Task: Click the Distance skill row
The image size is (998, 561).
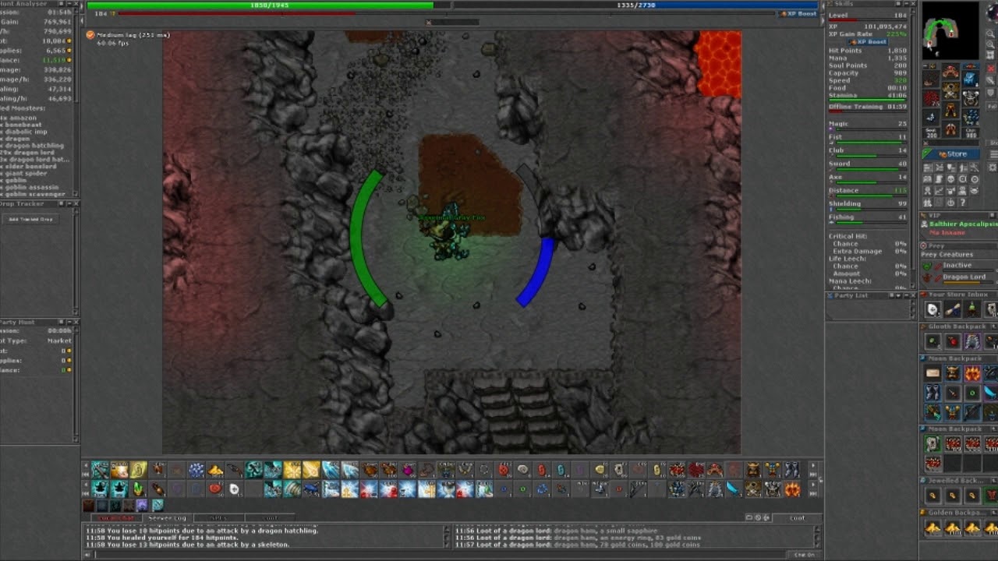Action: [867, 191]
